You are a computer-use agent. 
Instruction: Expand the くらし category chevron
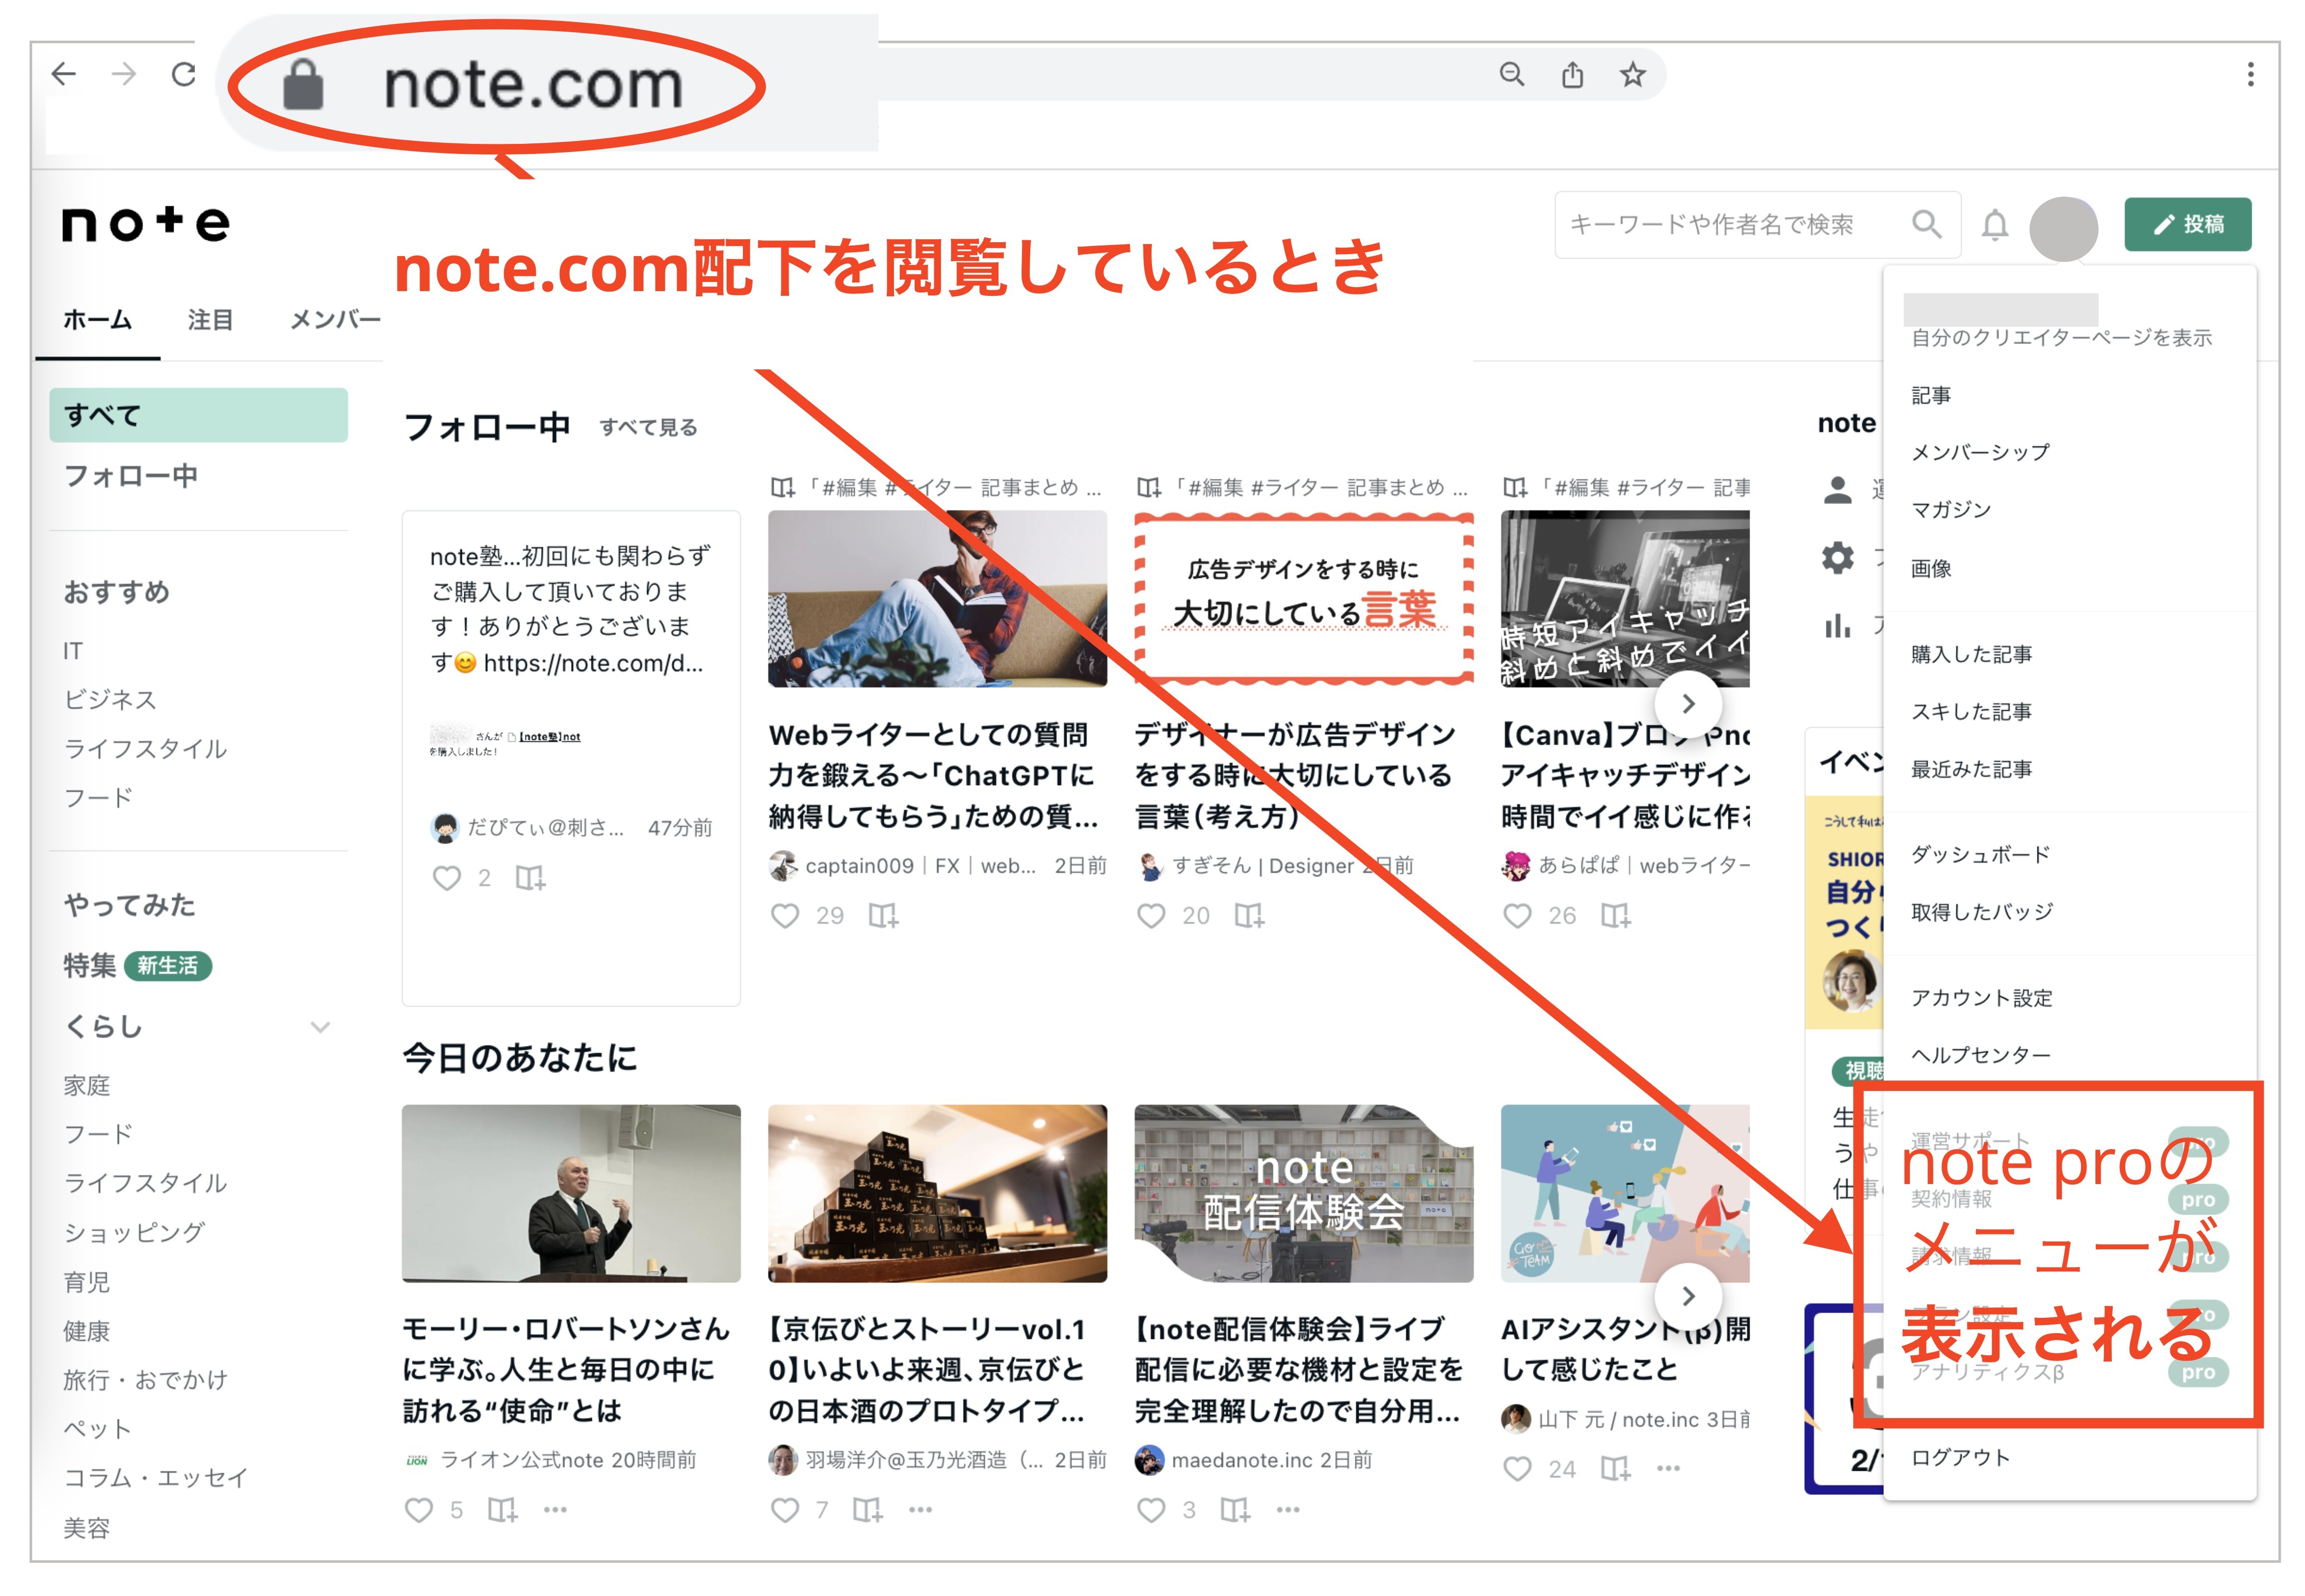pyautogui.click(x=320, y=1027)
